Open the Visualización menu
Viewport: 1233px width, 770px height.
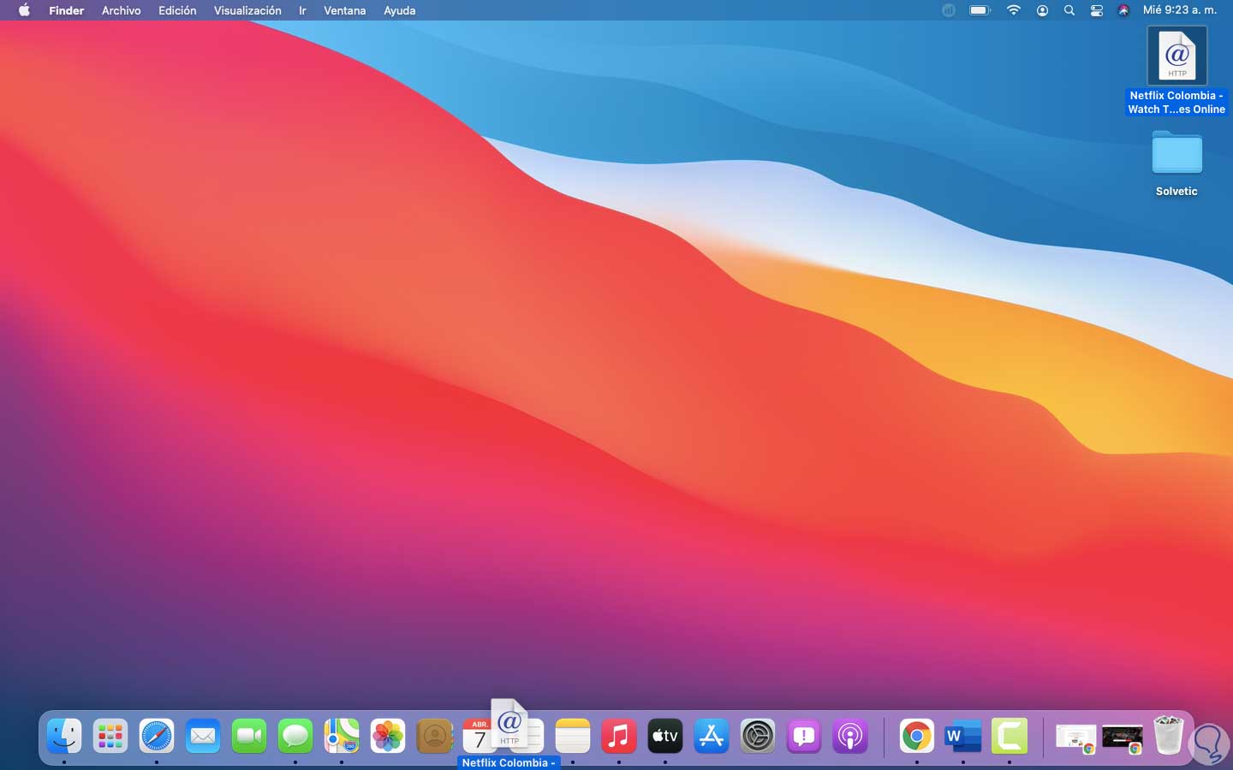[x=247, y=11]
